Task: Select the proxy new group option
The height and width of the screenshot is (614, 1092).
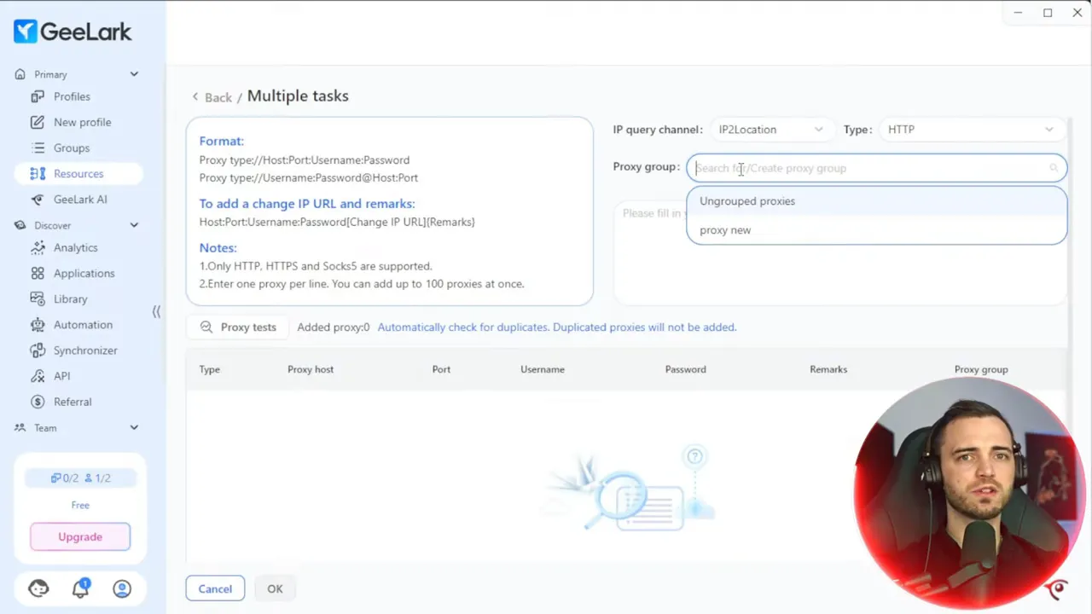Action: [x=725, y=229]
